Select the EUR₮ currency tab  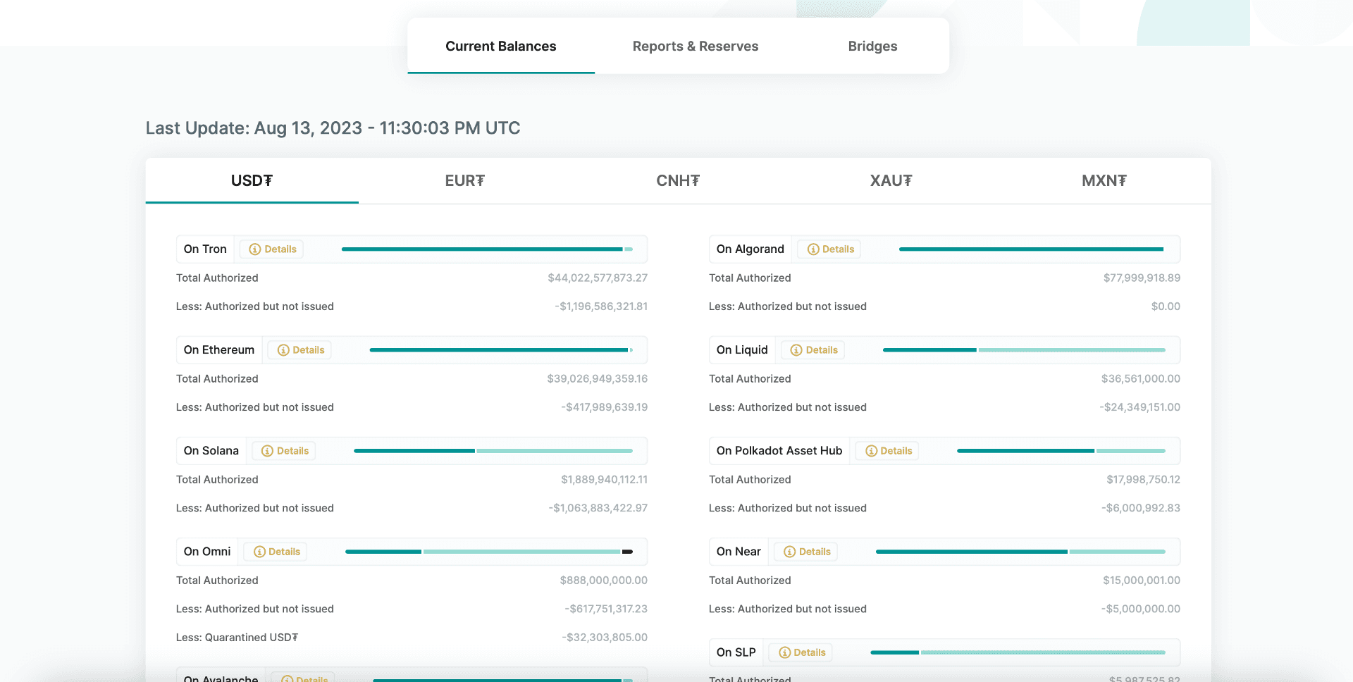465,181
